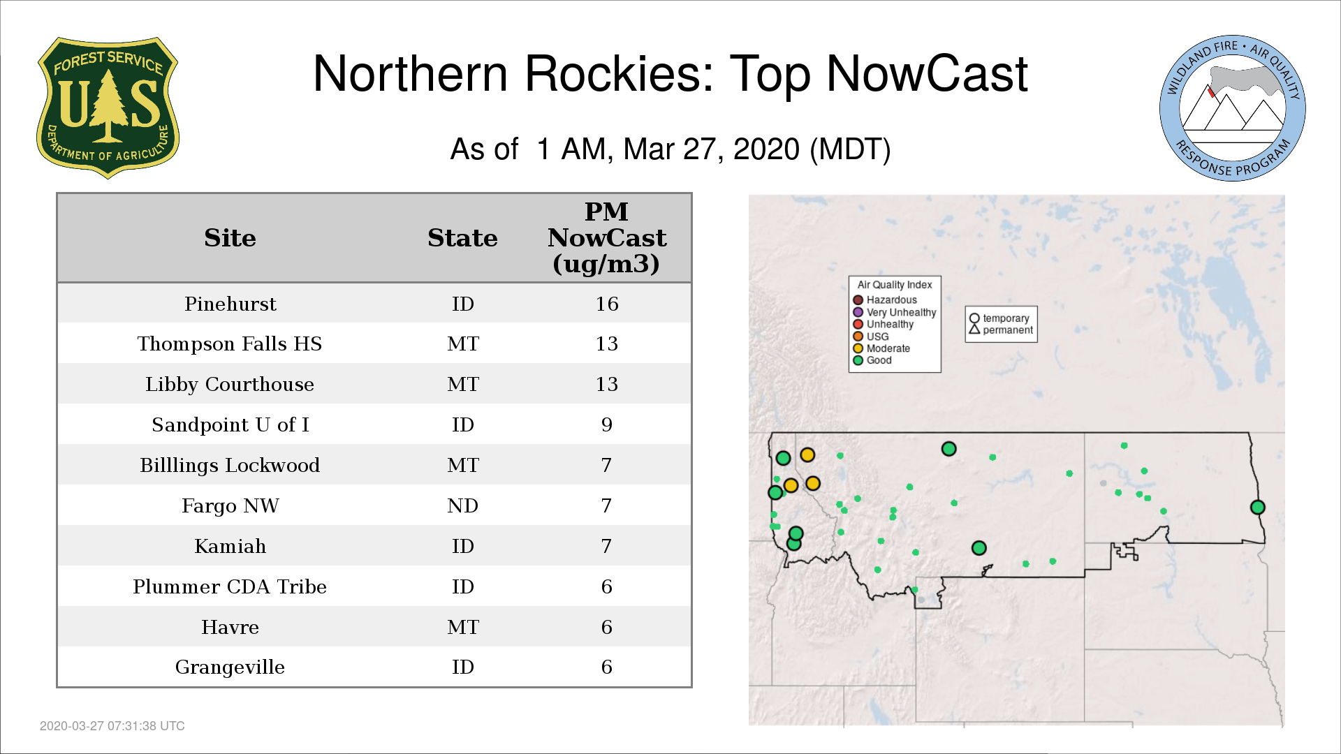1341x754 pixels.
Task: Click the large green marker in south-central Montana
Action: coord(979,548)
